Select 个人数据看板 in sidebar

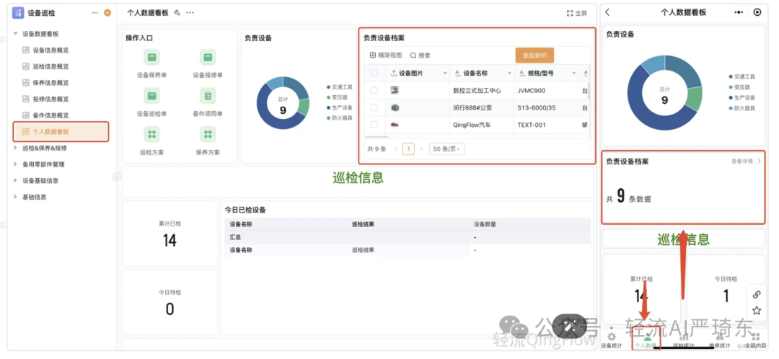click(61, 132)
